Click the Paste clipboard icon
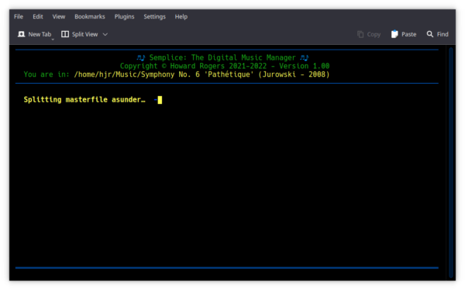The height and width of the screenshot is (290, 465). (394, 34)
